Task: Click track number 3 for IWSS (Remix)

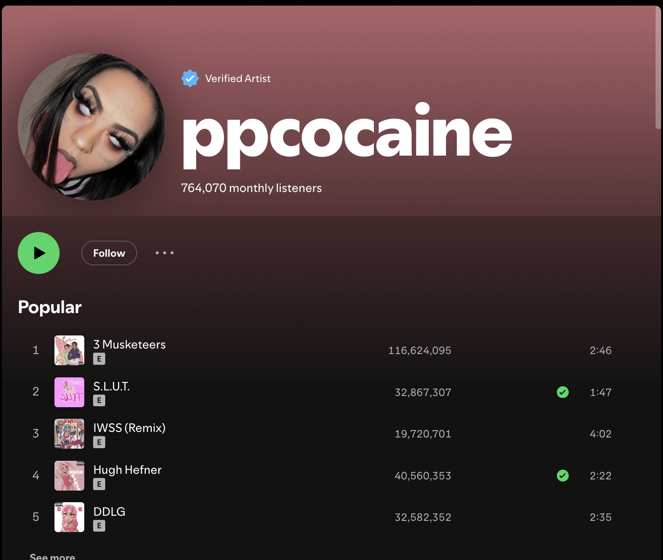Action: [36, 434]
